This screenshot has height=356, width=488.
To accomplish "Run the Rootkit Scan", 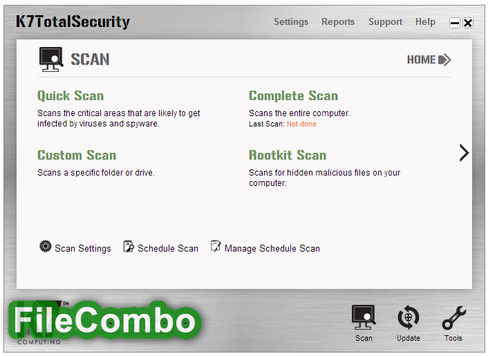I will click(288, 155).
